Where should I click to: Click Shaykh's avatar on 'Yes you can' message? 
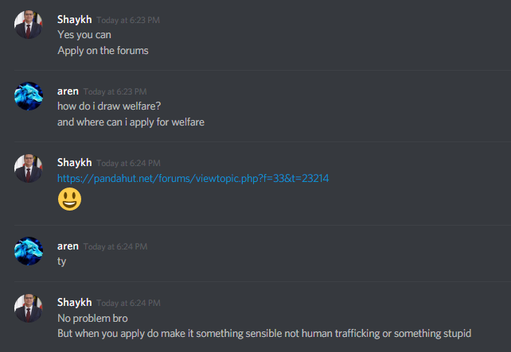pyautogui.click(x=29, y=25)
